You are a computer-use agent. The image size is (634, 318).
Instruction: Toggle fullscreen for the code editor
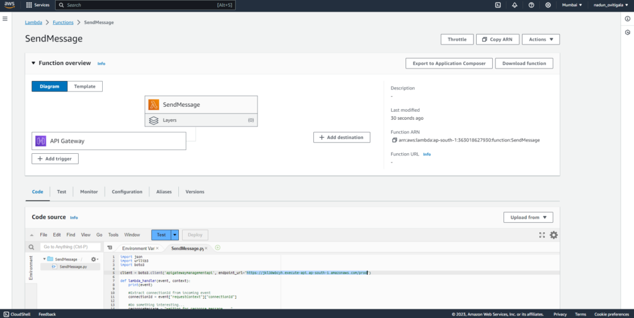[x=542, y=235]
